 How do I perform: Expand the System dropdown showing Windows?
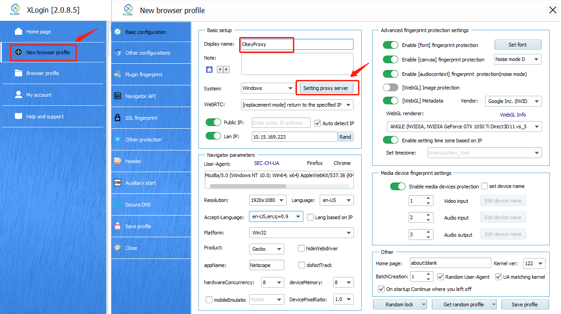pyautogui.click(x=268, y=88)
